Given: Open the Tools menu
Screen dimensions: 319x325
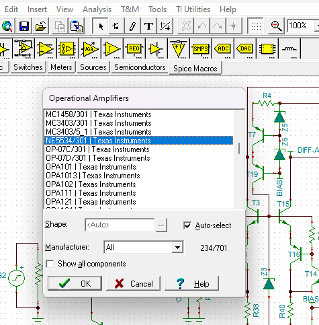Looking at the screenshot, I should tap(158, 9).
